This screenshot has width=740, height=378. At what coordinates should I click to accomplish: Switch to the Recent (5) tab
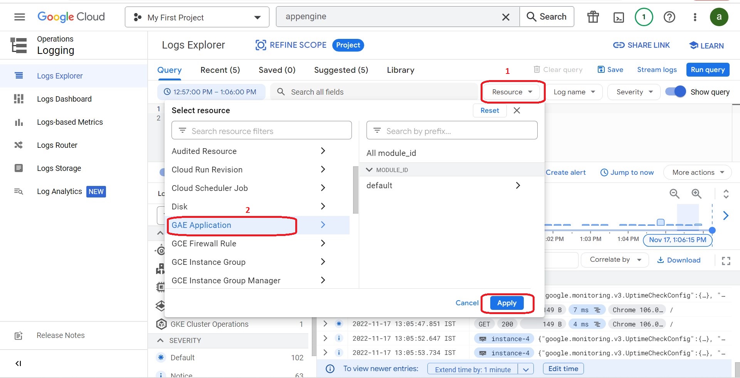pos(220,70)
